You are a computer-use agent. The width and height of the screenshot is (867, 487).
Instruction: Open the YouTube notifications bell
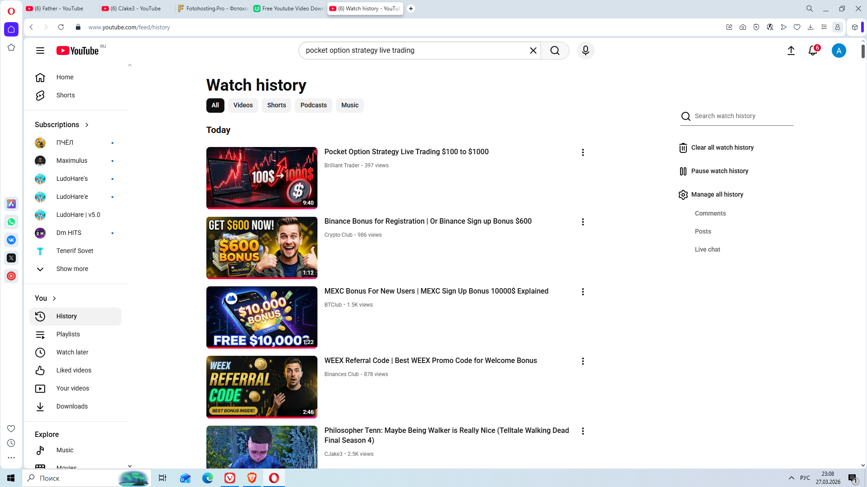click(x=813, y=51)
